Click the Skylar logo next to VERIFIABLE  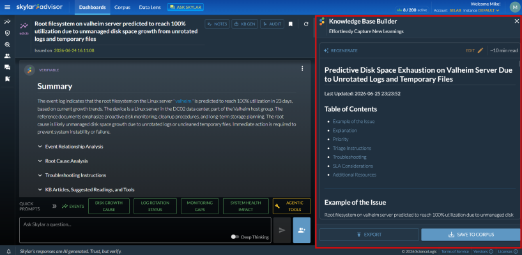tap(29, 70)
